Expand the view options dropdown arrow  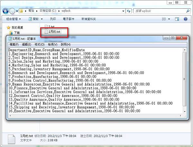click(169, 19)
